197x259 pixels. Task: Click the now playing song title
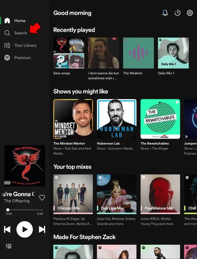tap(19, 194)
